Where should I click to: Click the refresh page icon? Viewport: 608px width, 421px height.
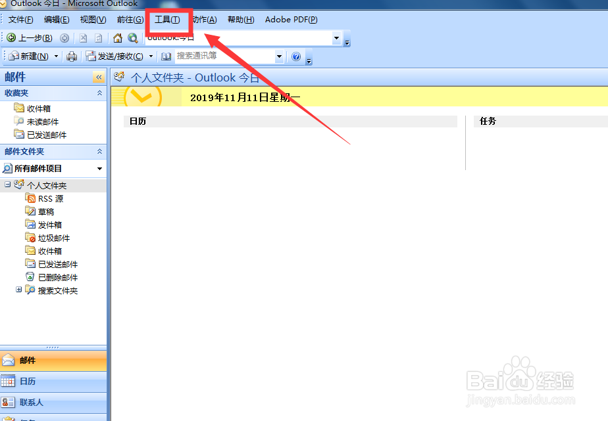(x=99, y=38)
